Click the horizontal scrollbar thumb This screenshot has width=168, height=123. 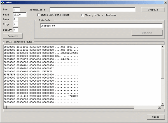pyautogui.click(x=70, y=107)
